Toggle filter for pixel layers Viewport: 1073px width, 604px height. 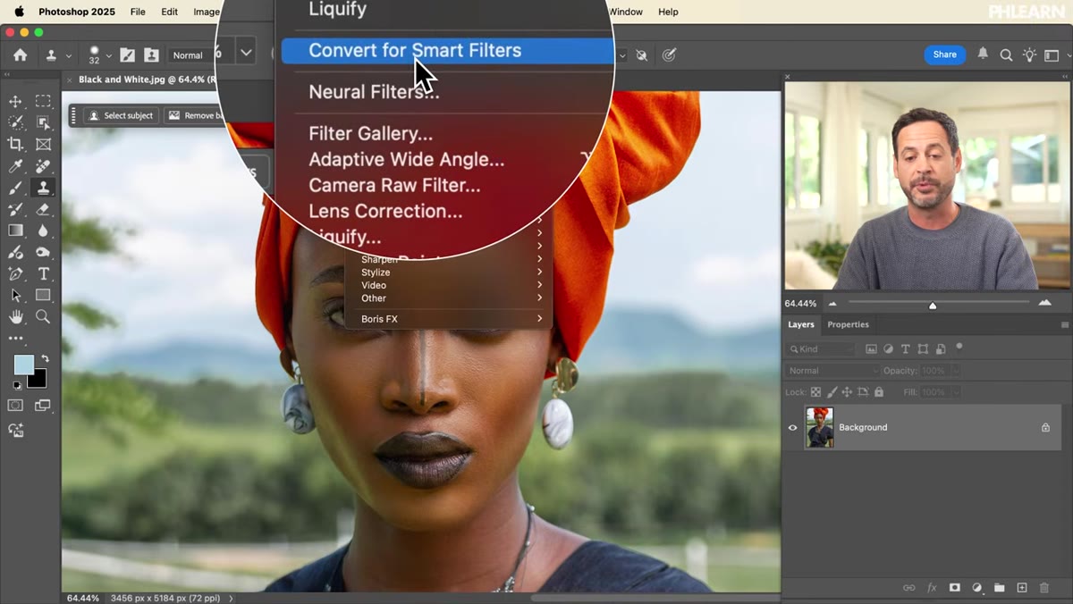(871, 349)
